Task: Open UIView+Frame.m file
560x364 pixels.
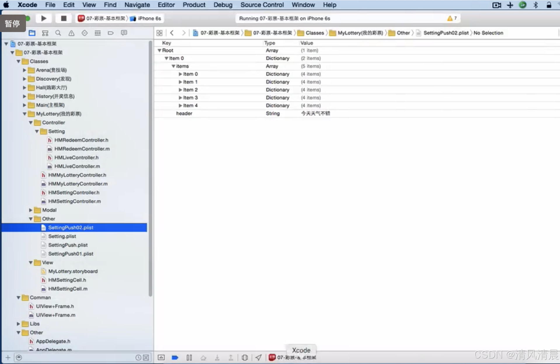Action: (x=55, y=315)
